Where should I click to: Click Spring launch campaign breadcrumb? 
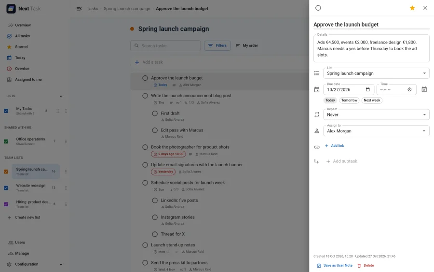tap(127, 9)
